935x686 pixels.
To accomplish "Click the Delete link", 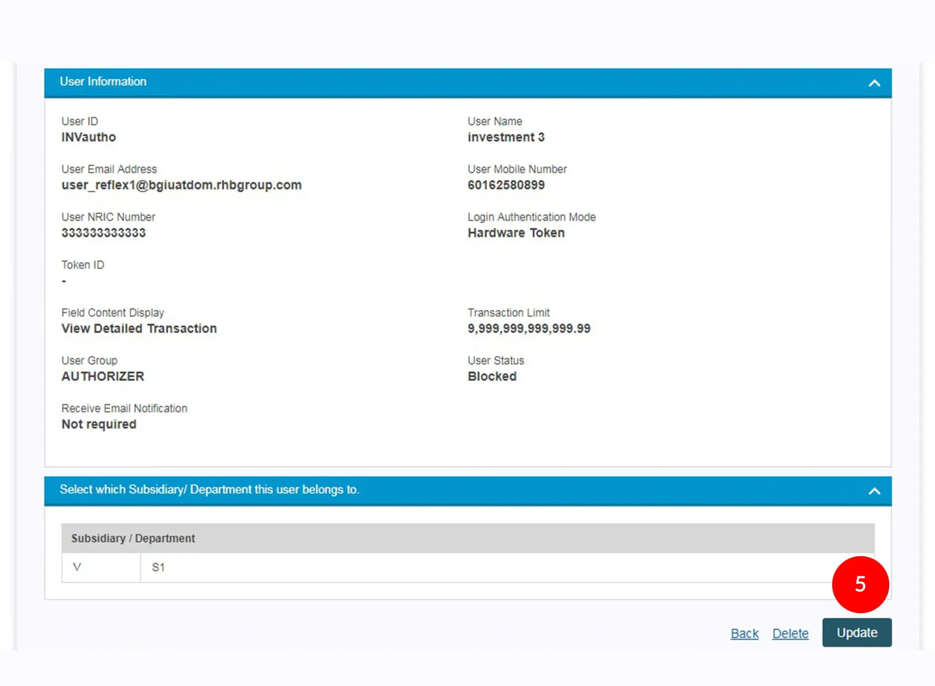I will pyautogui.click(x=790, y=634).
